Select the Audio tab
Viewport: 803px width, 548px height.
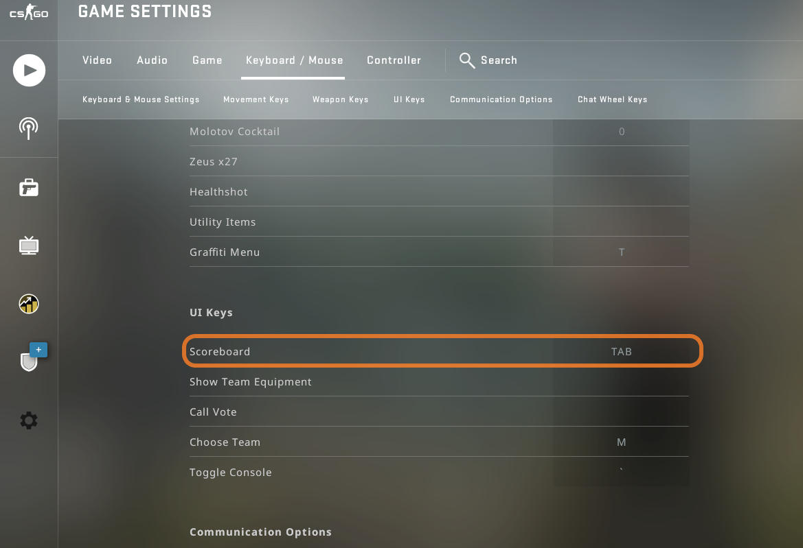pos(152,60)
